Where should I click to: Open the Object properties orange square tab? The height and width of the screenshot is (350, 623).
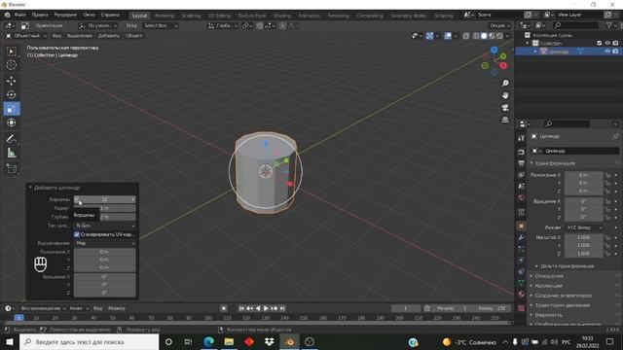click(x=522, y=226)
